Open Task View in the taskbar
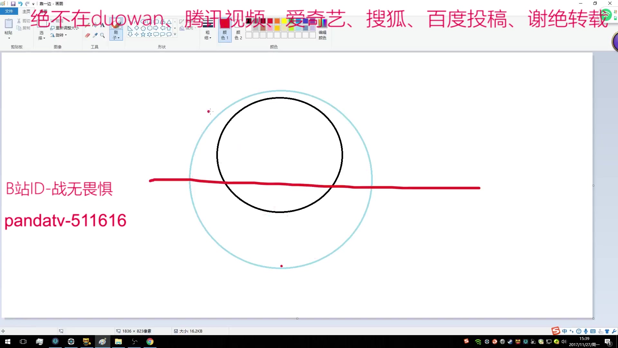This screenshot has width=618, height=348. coord(23,342)
